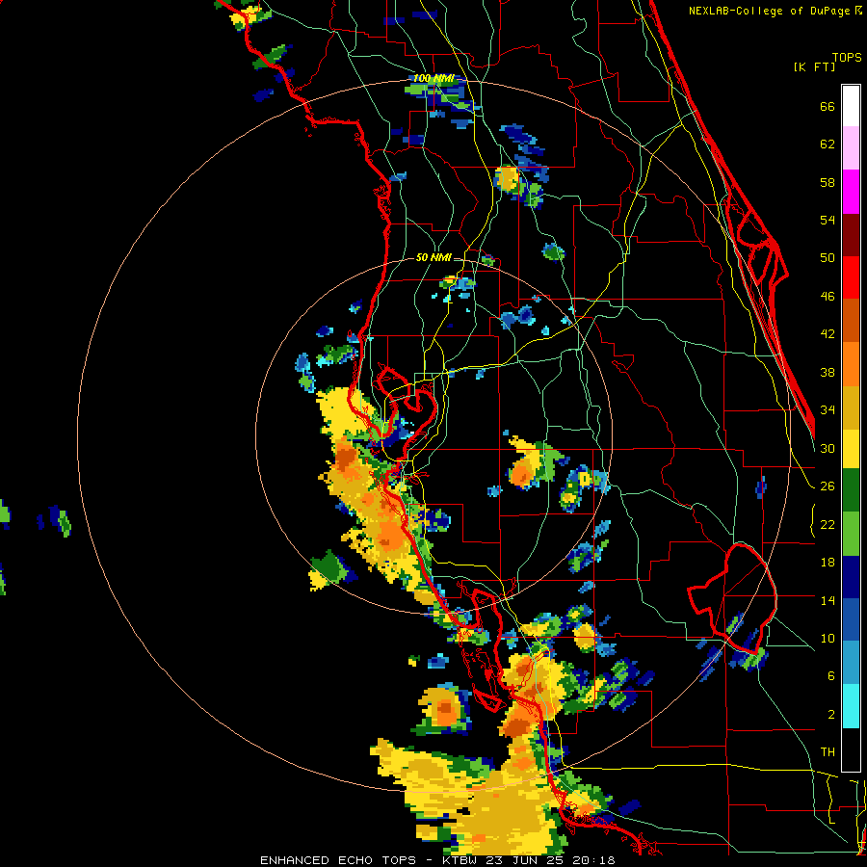Select the bright red legend swatch

coord(851,277)
